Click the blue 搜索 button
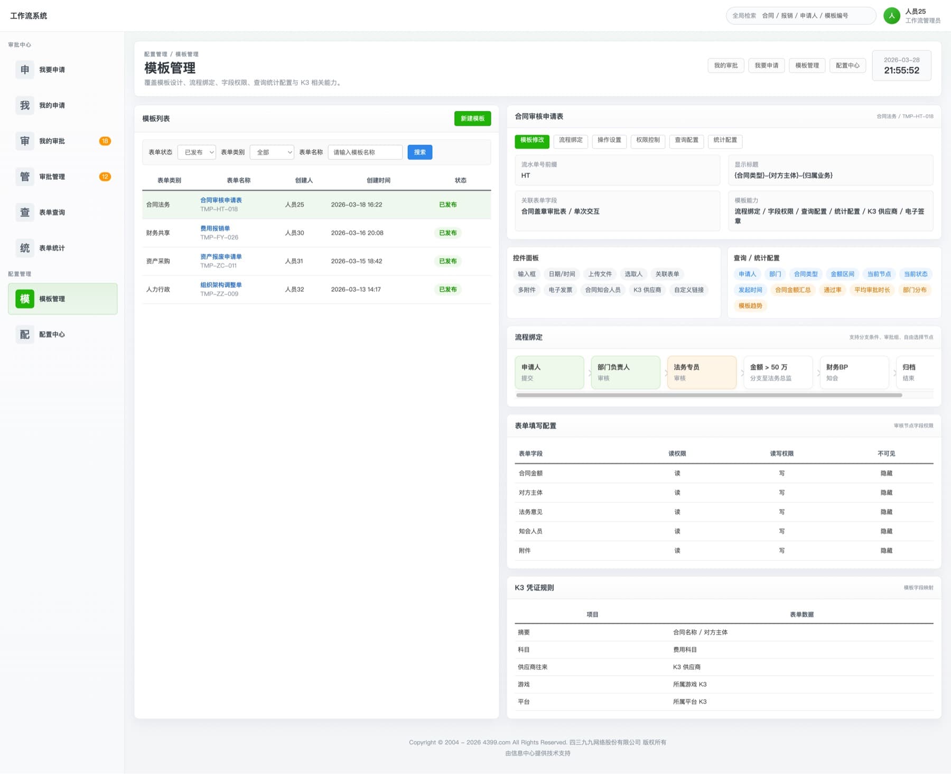Screen dimensions: 951x774 pyautogui.click(x=420, y=152)
